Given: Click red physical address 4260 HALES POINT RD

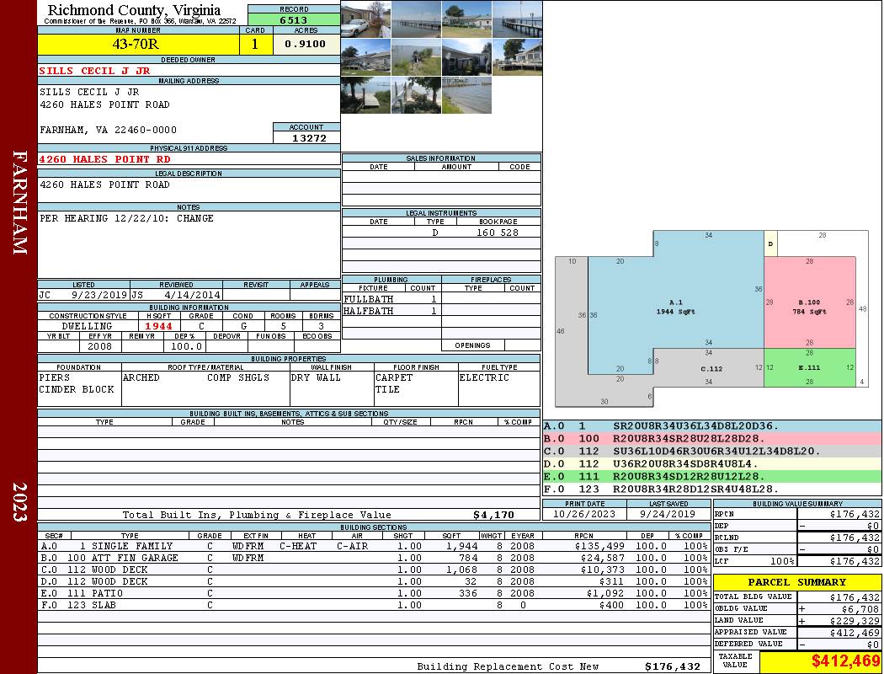Looking at the screenshot, I should pyautogui.click(x=104, y=159).
